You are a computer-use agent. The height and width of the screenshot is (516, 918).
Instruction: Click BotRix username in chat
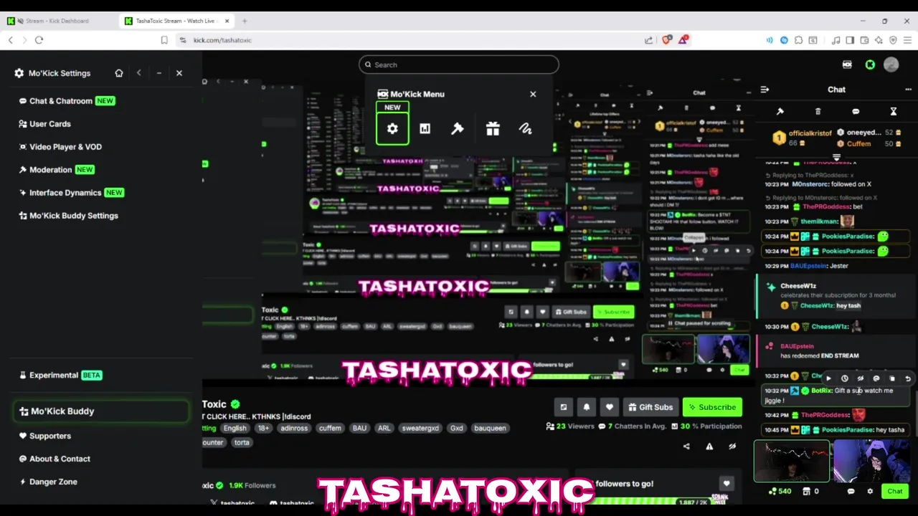point(821,391)
